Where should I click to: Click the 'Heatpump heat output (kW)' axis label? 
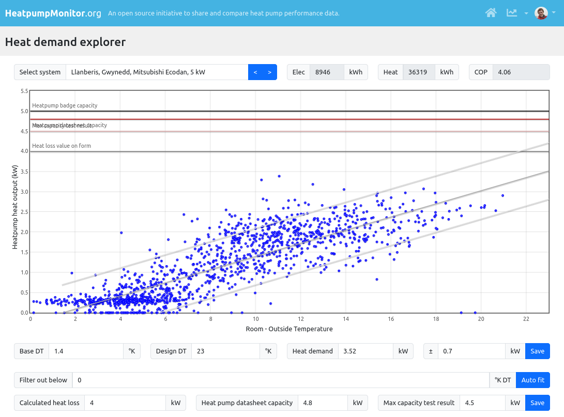tap(15, 207)
